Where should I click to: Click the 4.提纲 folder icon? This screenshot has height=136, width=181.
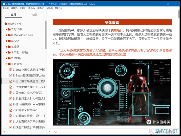click(9, 47)
